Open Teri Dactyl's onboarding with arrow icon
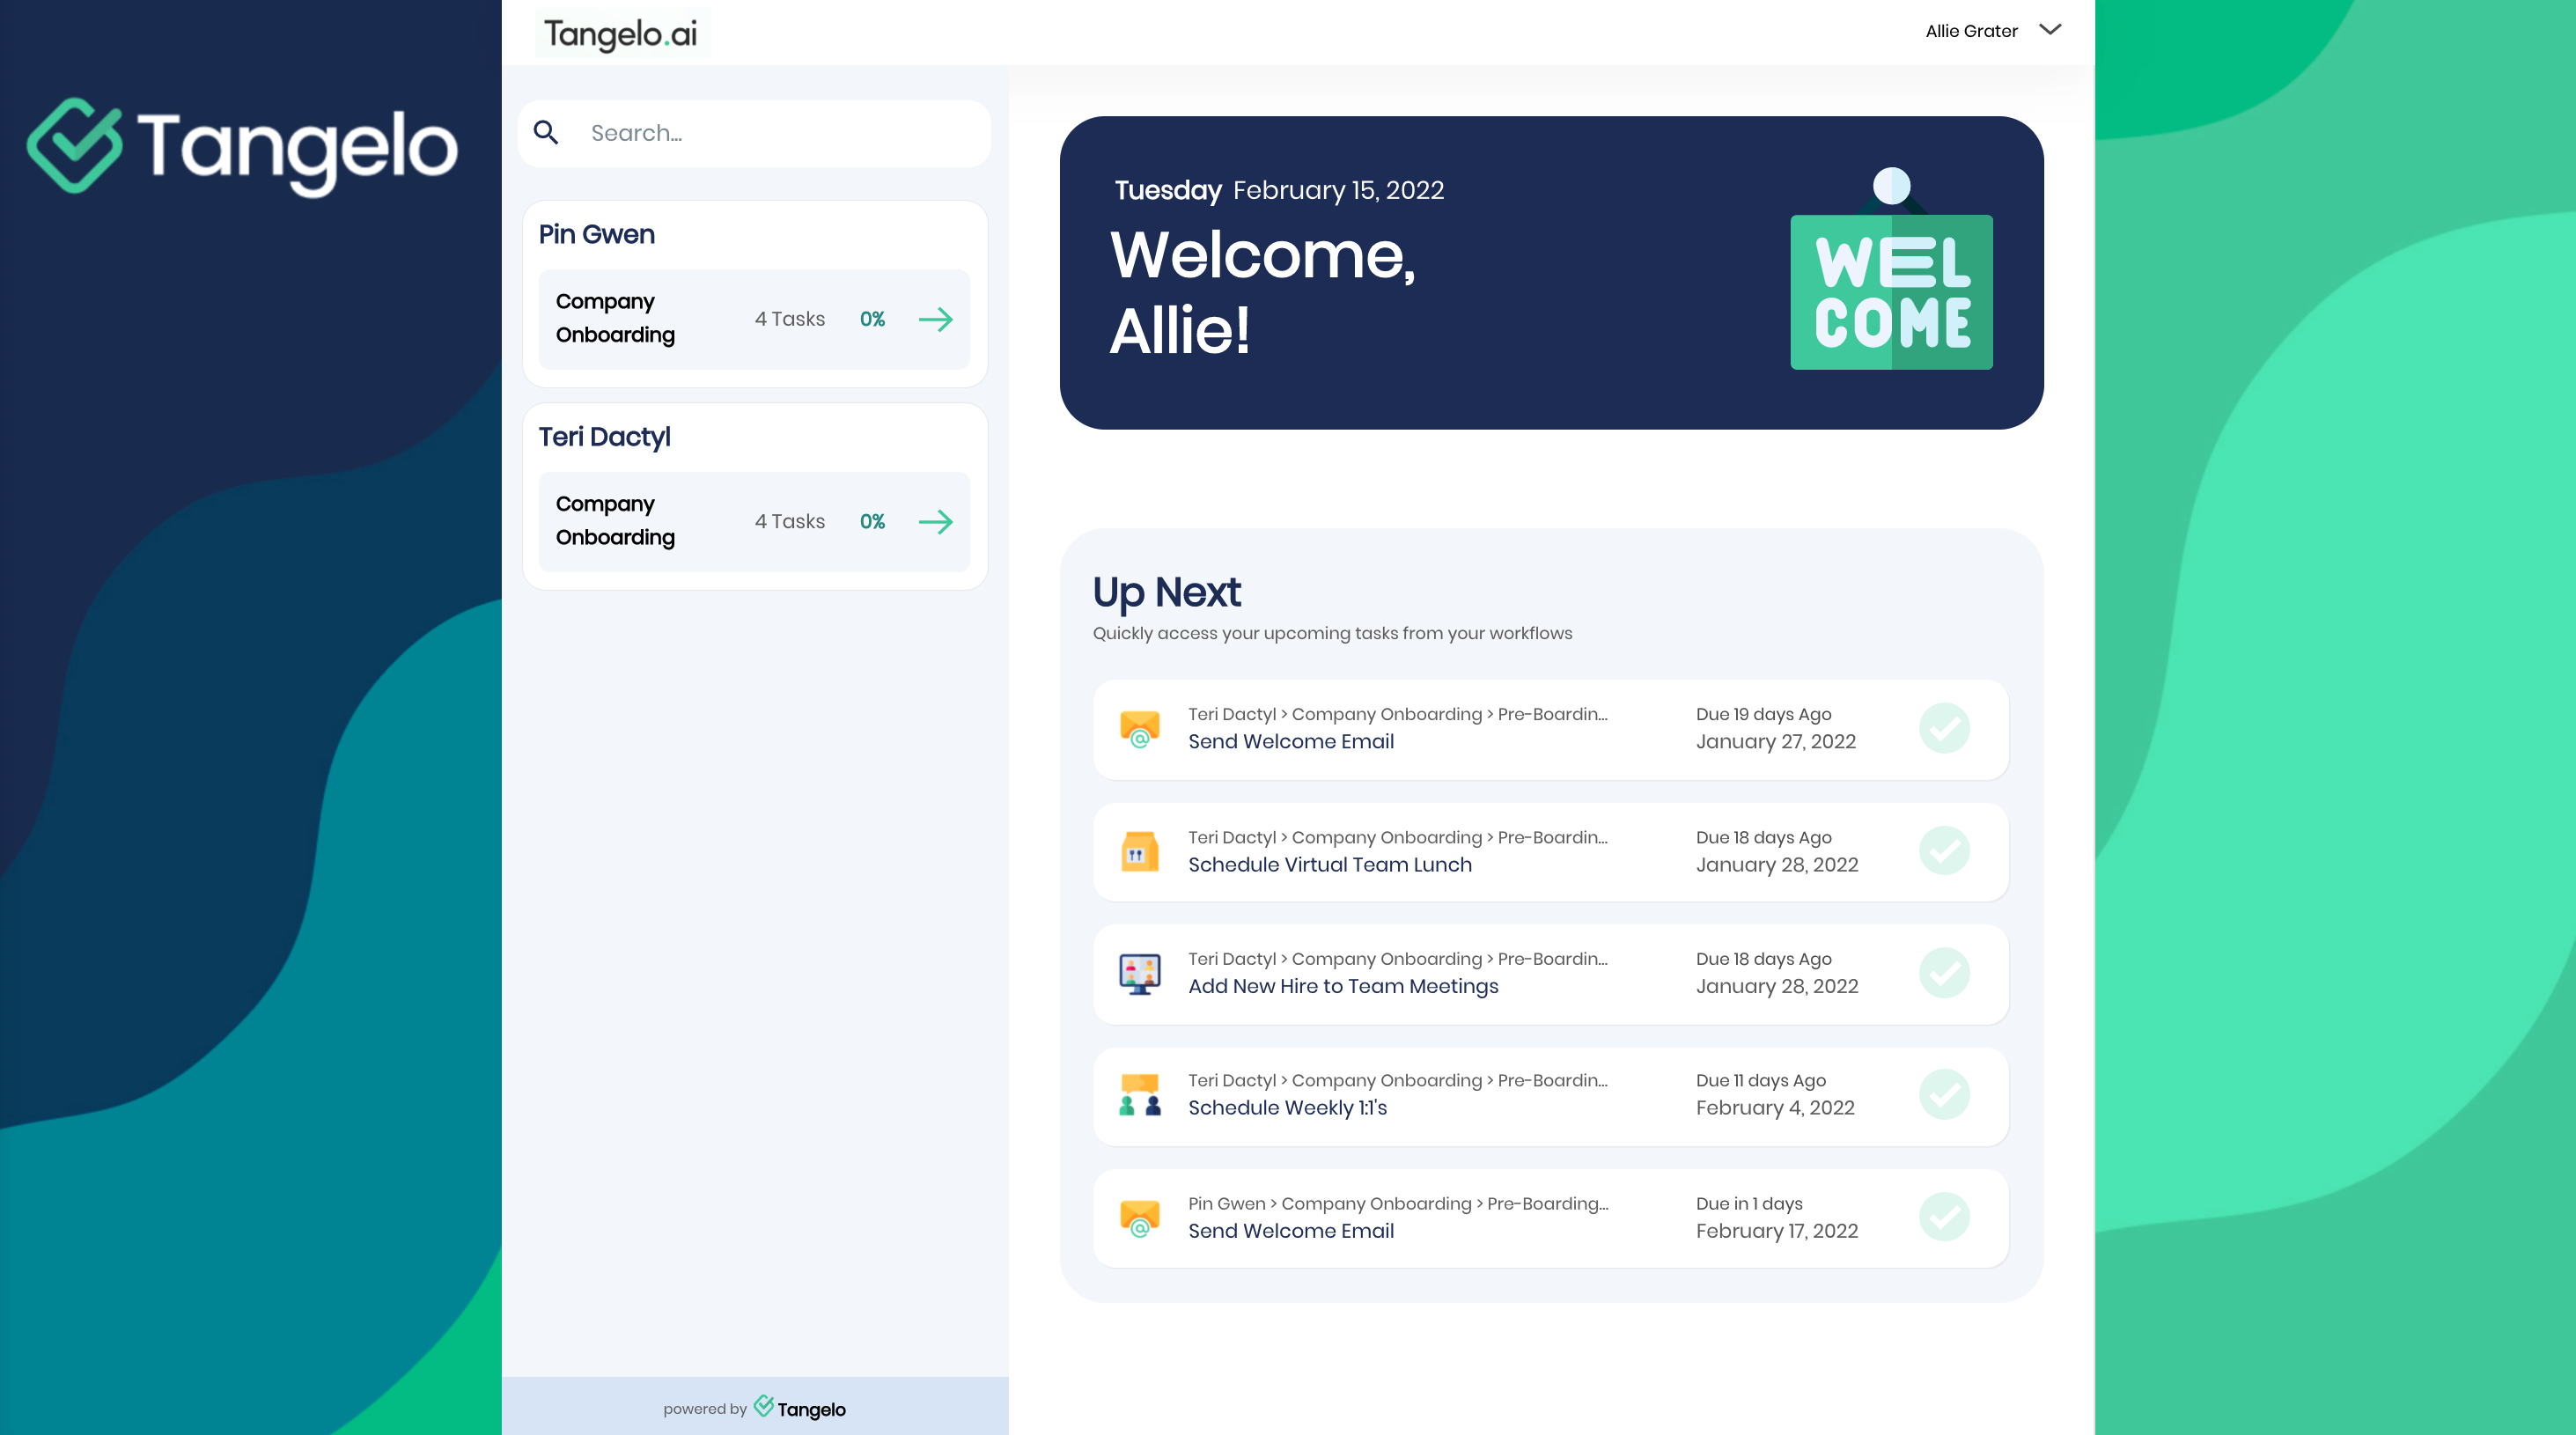The width and height of the screenshot is (2576, 1435). coord(936,521)
